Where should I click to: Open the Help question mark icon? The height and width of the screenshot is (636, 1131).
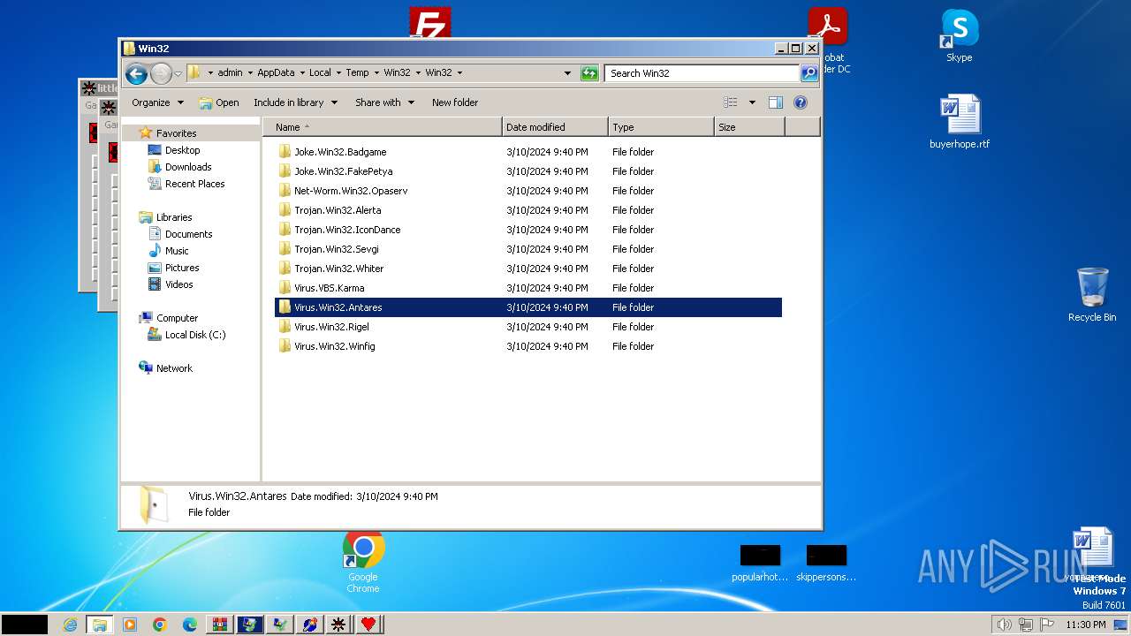click(801, 102)
